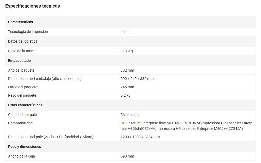The image size is (261, 163).
Task: Select the Empaquetado section header
Action: point(19,61)
